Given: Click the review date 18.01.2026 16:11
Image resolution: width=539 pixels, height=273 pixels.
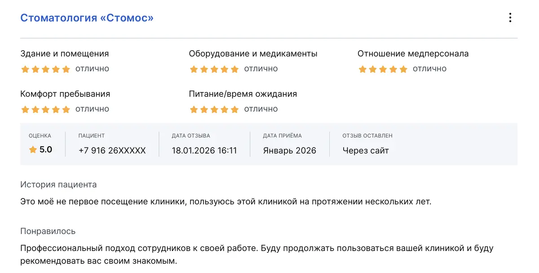Looking at the screenshot, I should tap(204, 151).
